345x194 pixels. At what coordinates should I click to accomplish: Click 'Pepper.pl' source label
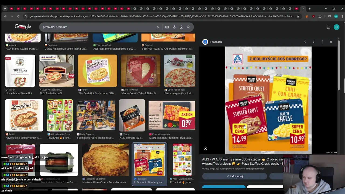tap(52, 45)
